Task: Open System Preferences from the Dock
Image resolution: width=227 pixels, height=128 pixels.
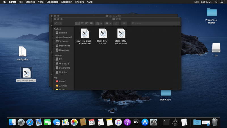Action: (154, 122)
